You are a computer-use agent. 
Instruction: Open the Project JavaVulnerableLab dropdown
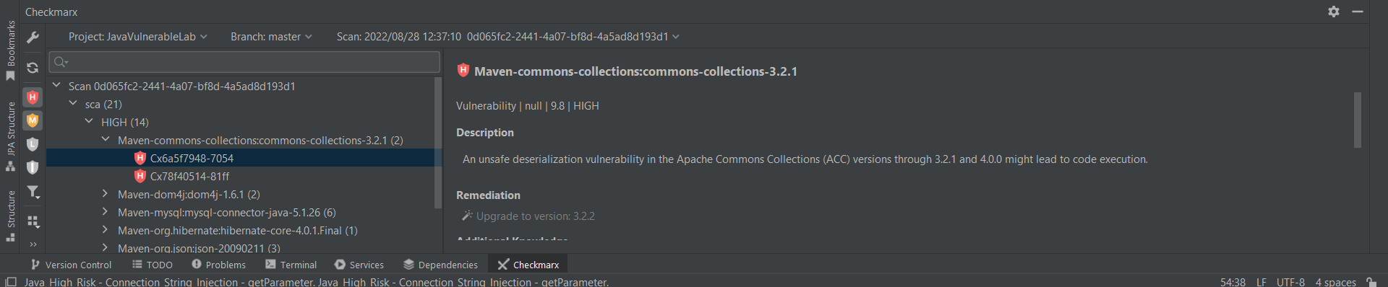point(137,37)
